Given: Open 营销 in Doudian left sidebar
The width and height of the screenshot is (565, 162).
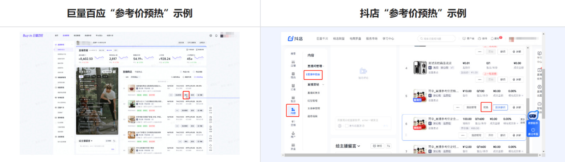Looking at the screenshot, I should point(293,123).
